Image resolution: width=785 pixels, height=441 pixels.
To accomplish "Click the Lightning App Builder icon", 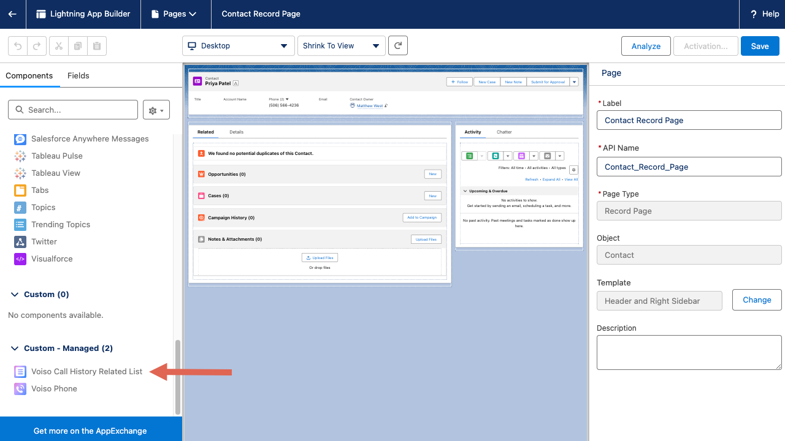I will click(x=41, y=14).
